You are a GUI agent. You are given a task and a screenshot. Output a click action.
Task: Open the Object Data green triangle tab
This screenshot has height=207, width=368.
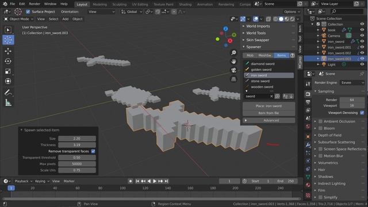[308, 177]
